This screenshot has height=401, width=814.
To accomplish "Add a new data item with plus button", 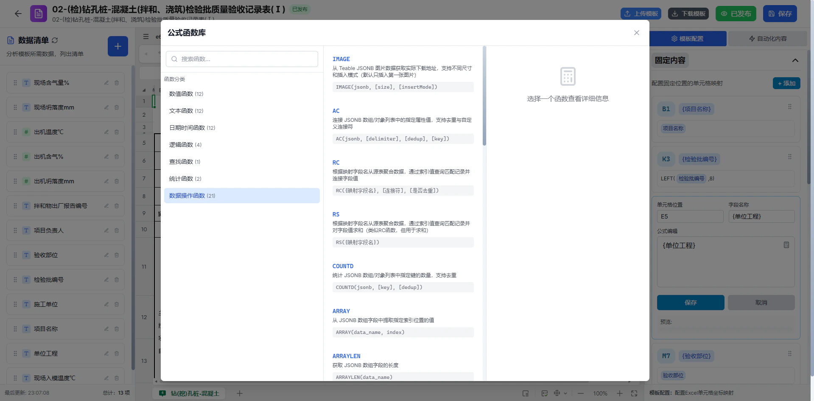I will 118,46.
